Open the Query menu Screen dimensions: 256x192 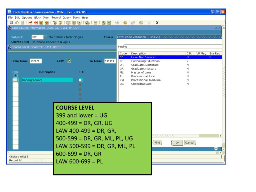point(66,17)
